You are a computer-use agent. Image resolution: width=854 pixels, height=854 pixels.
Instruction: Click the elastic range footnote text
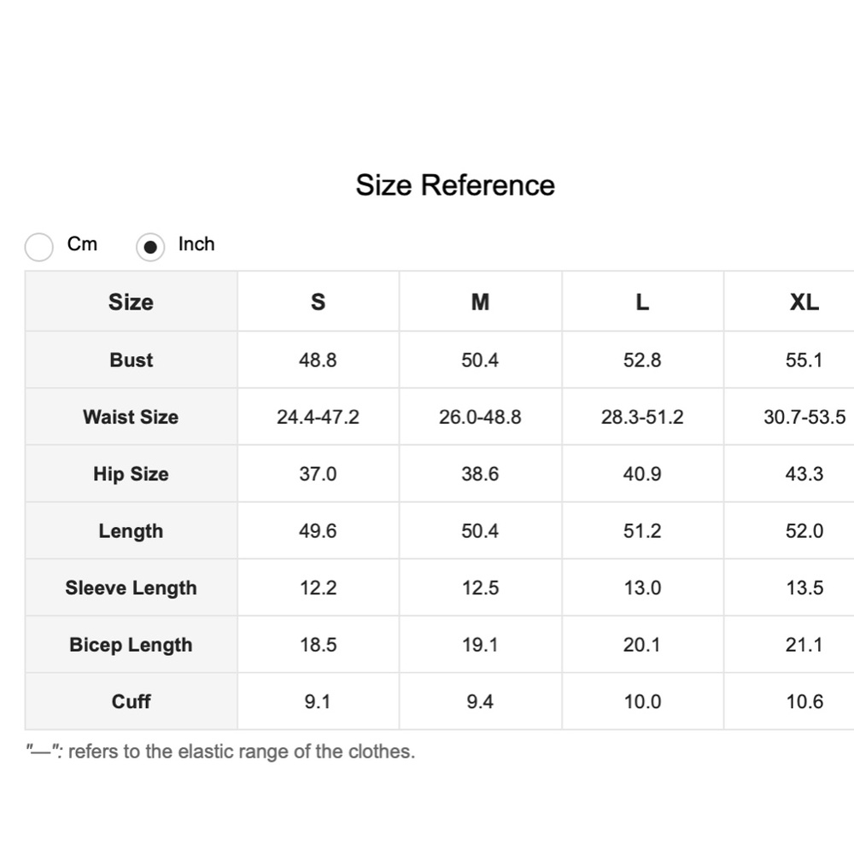pos(220,752)
